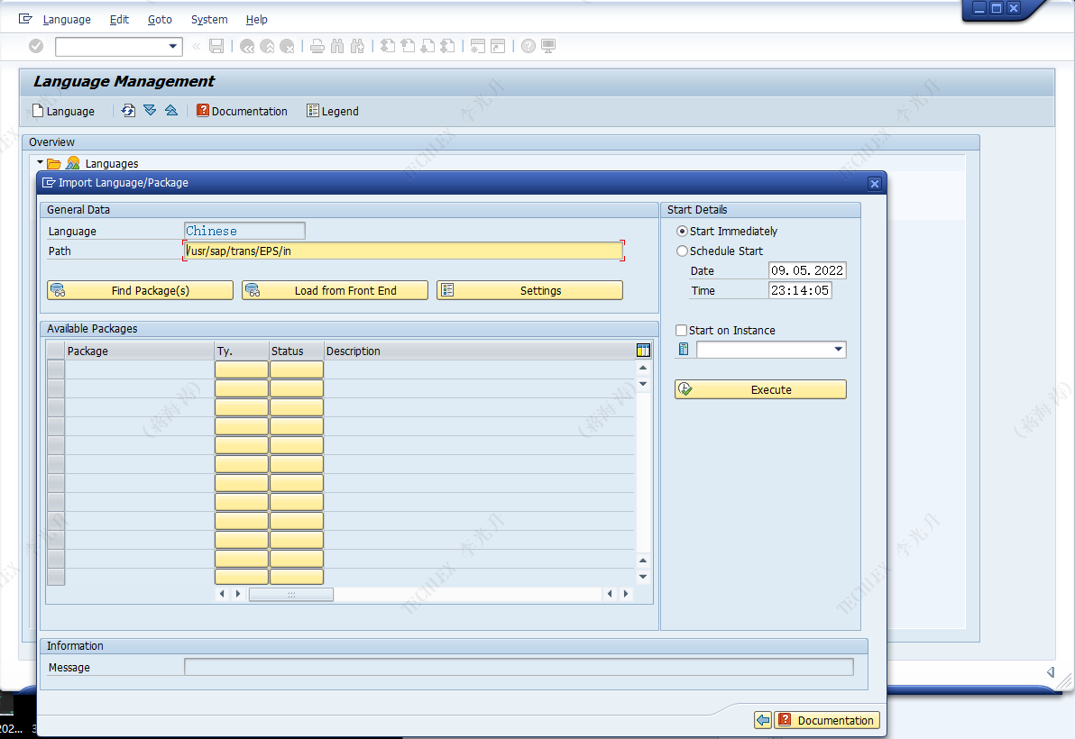
Task: Click the red Cancel toolbar icon
Action: [x=288, y=46]
